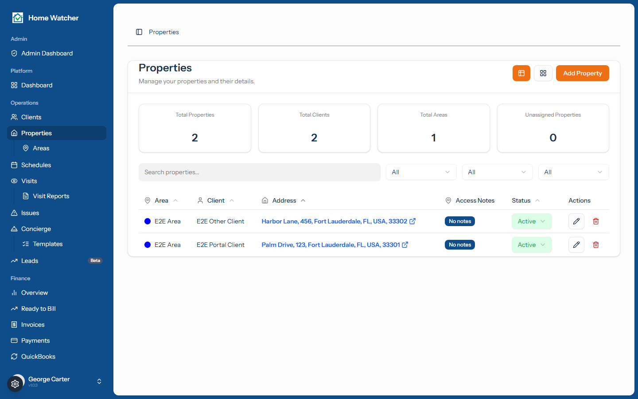Click blue area color dot for E2E Portal Client
638x399 pixels.
pos(148,245)
